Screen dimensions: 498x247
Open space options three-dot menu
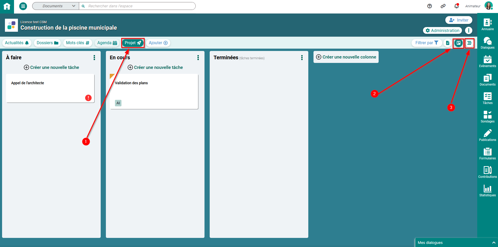(x=469, y=30)
